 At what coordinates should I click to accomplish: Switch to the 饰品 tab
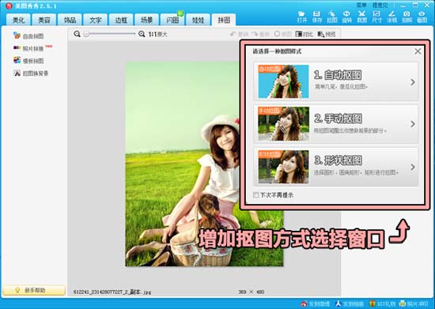pyautogui.click(x=70, y=20)
